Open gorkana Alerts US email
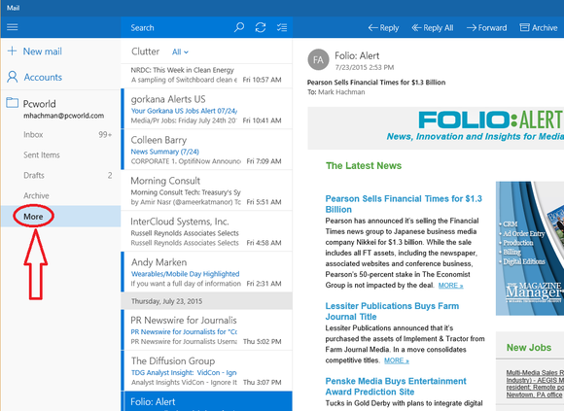Viewport: 564px width, 411px height. pyautogui.click(x=206, y=109)
